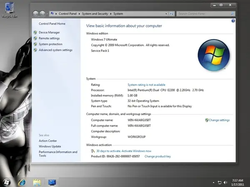Viewport: 250px width, 187px height.
Task: Click the shield icon beside Remote settings
Action: click(x=35, y=38)
